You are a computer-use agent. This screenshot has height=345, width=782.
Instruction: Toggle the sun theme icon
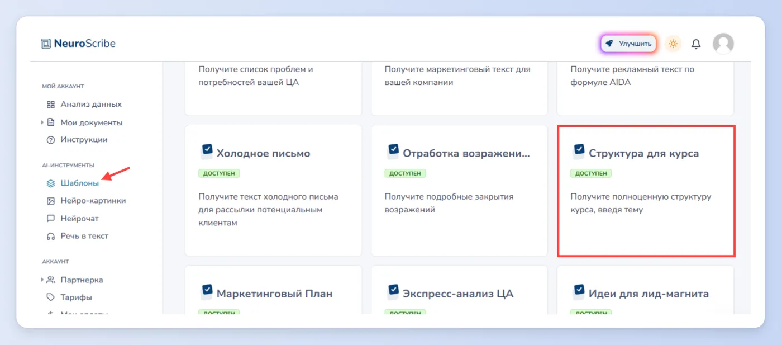click(x=673, y=44)
